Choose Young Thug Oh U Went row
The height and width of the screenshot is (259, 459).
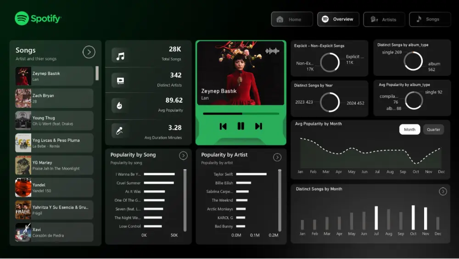(x=54, y=121)
